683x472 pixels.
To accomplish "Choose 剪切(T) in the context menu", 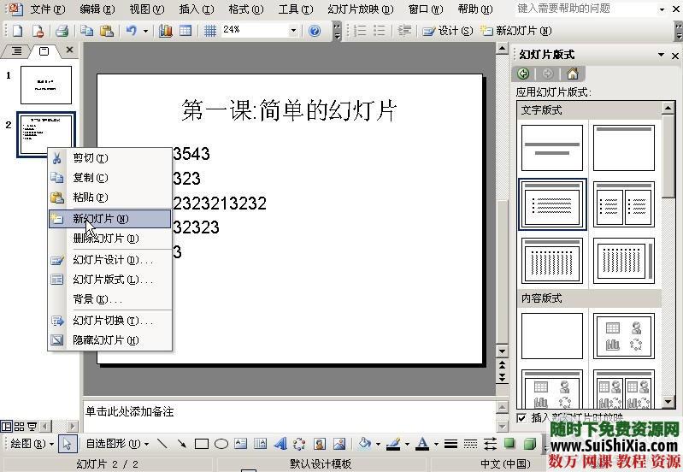I will tap(109, 158).
